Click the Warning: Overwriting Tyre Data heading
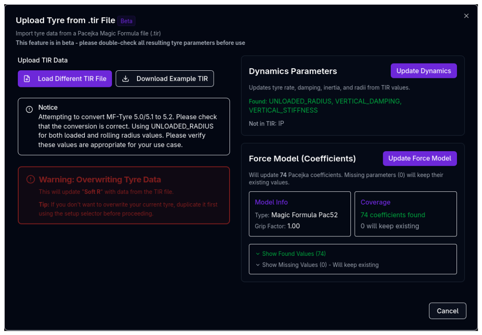Screen dimensions: 482x335 [x=100, y=180]
